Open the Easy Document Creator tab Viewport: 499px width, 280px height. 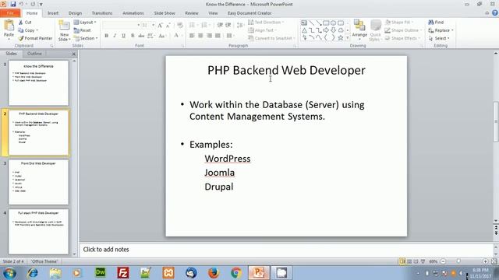(249, 13)
